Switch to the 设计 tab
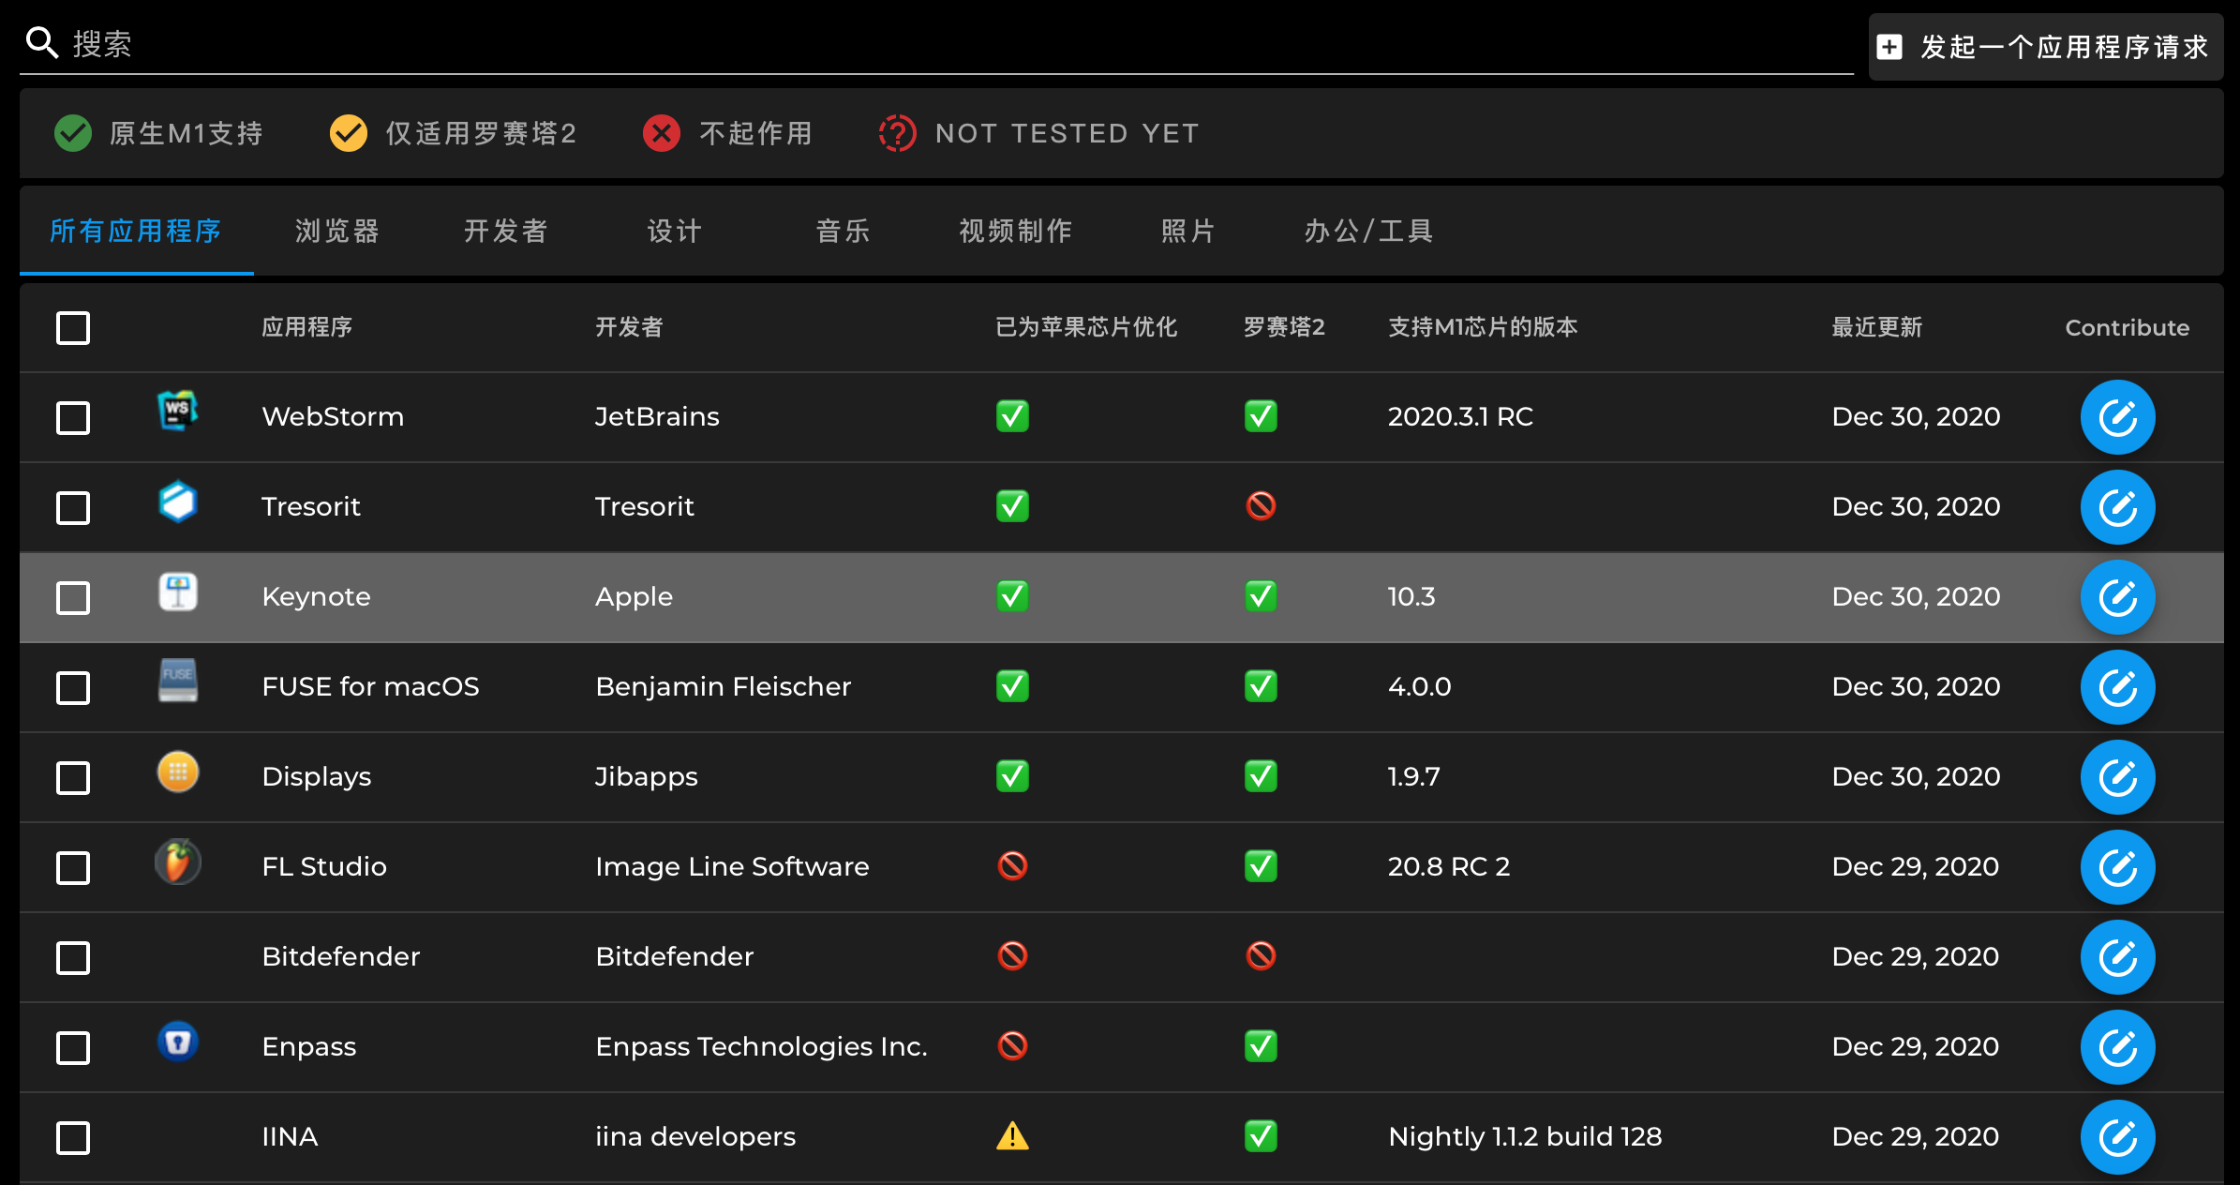The width and height of the screenshot is (2240, 1185). [675, 231]
